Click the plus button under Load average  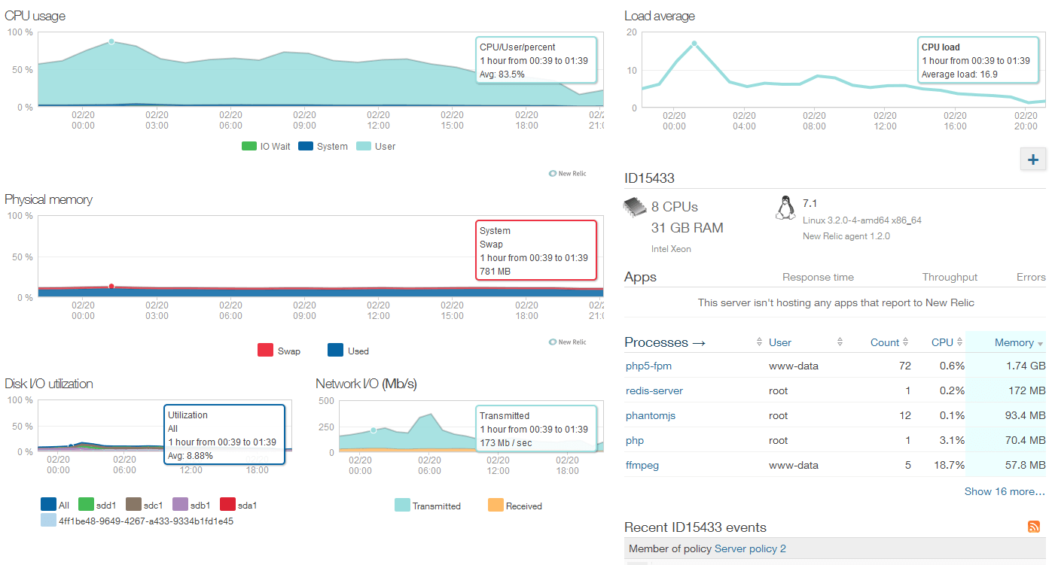(x=1032, y=159)
